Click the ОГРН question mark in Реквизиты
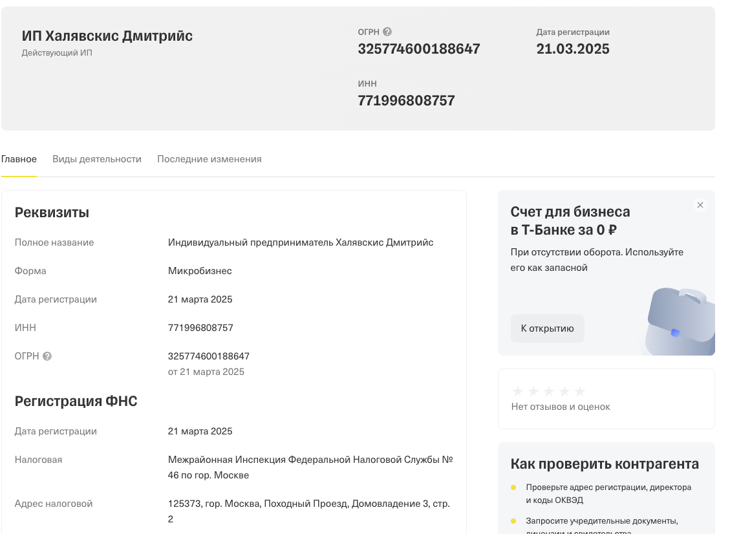The width and height of the screenshot is (730, 534). click(x=47, y=356)
